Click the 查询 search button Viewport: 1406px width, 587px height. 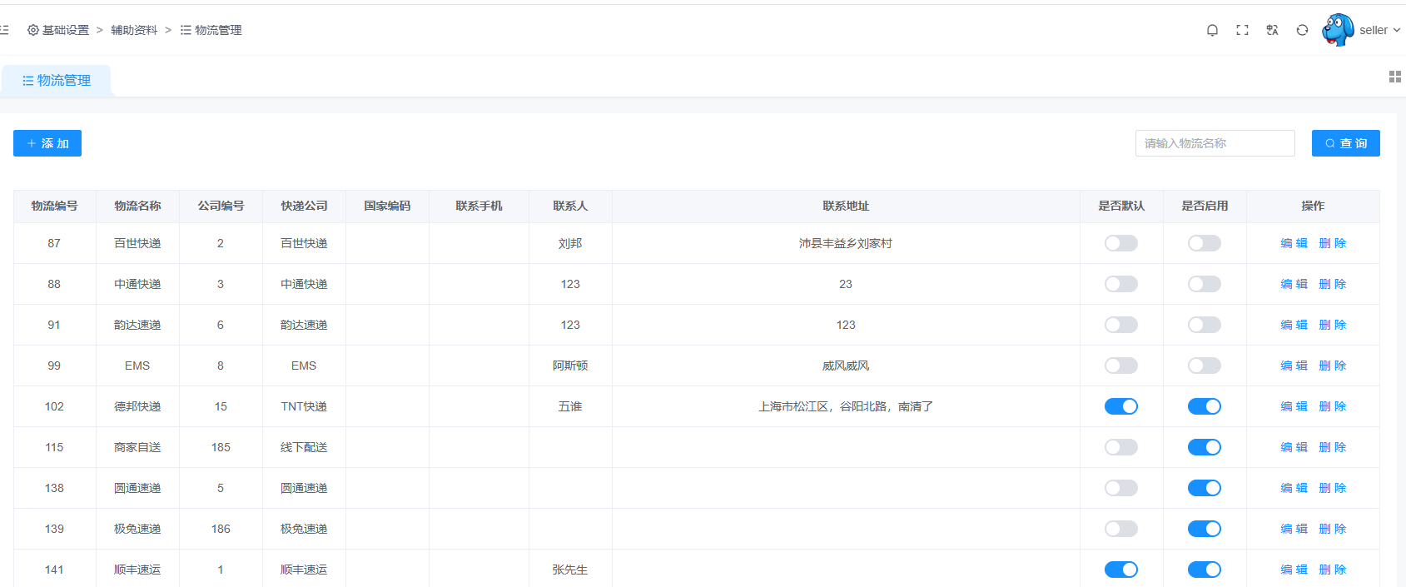click(1345, 143)
